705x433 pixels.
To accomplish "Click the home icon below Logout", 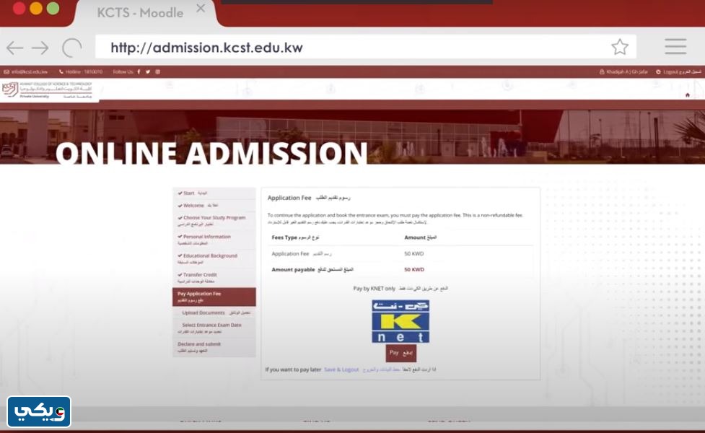I will pos(687,95).
